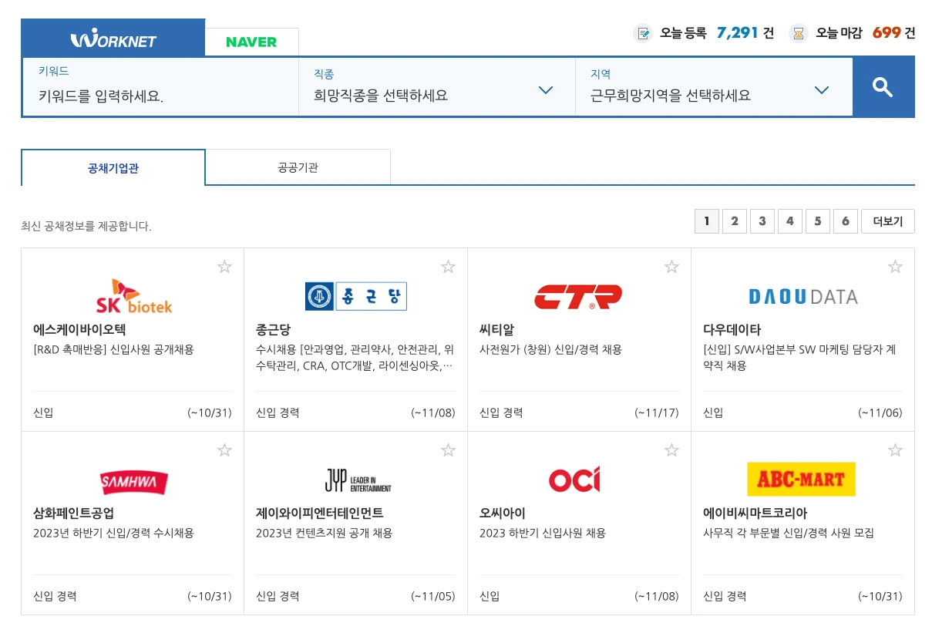Click the document icon beside 오늘 등록

(644, 33)
